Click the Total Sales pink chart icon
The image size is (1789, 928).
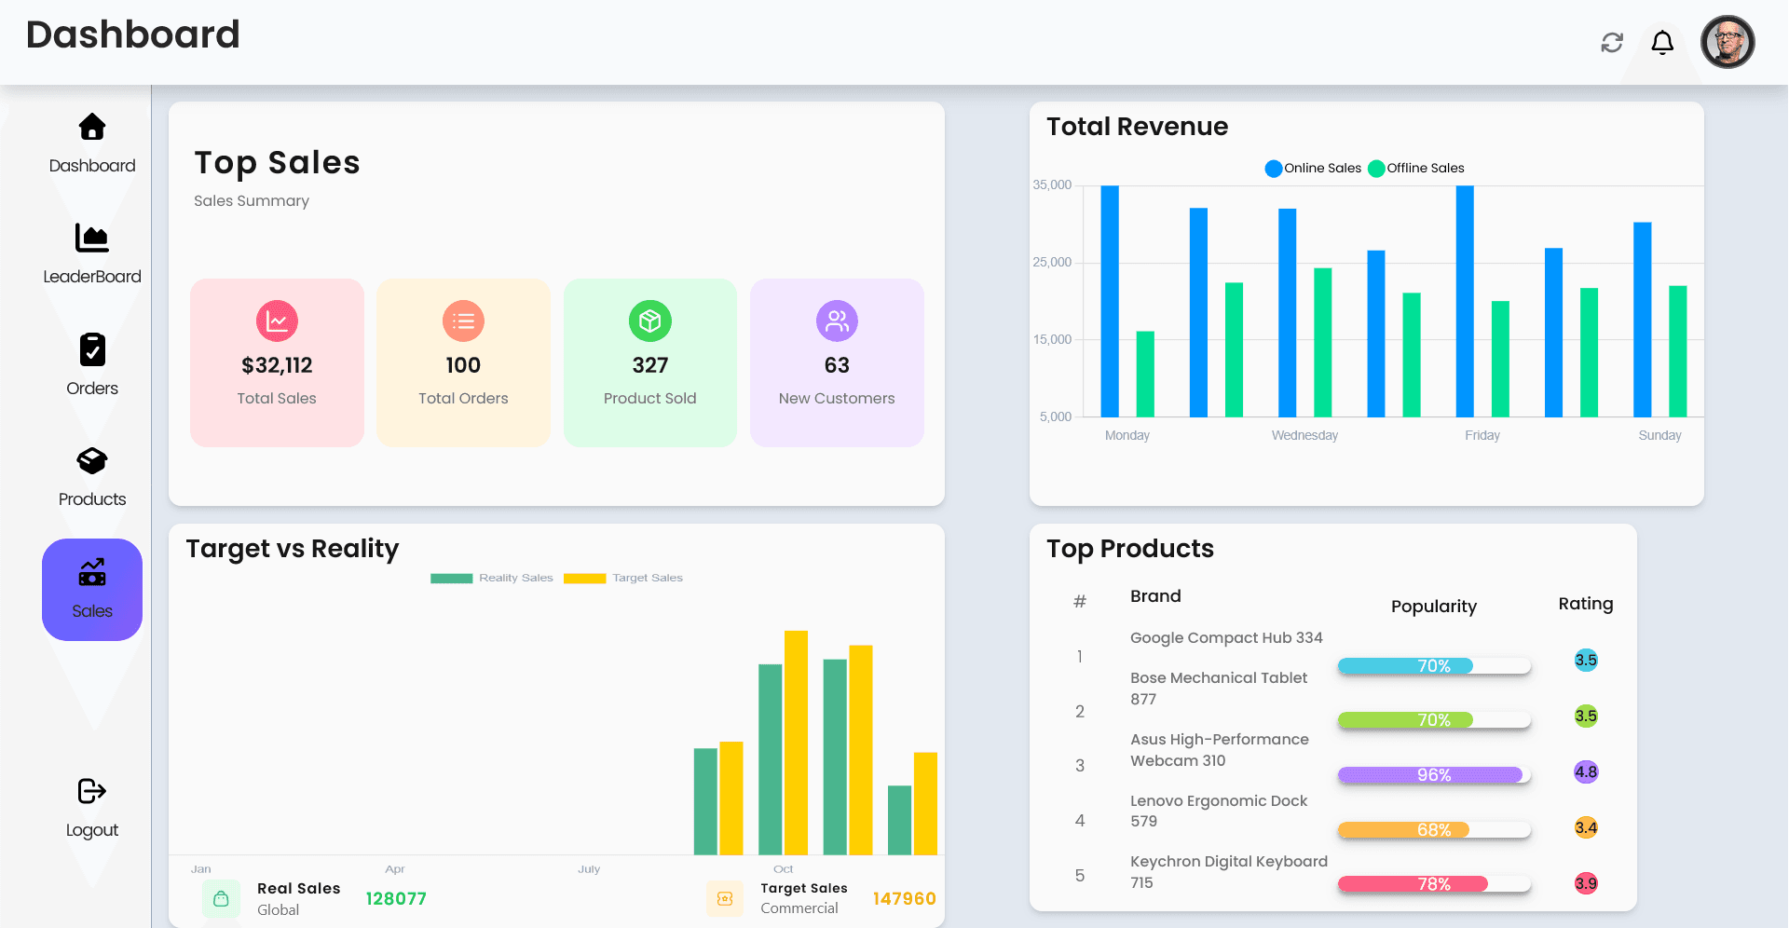(277, 321)
